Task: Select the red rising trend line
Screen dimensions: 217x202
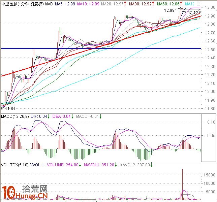Action: 101,46
